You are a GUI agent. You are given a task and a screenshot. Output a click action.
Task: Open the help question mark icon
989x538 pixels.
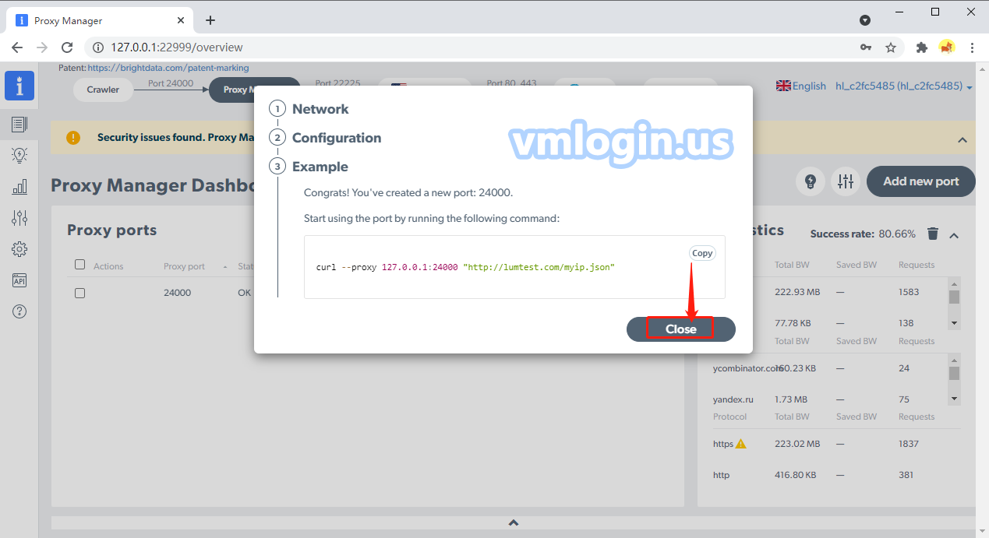click(x=19, y=311)
